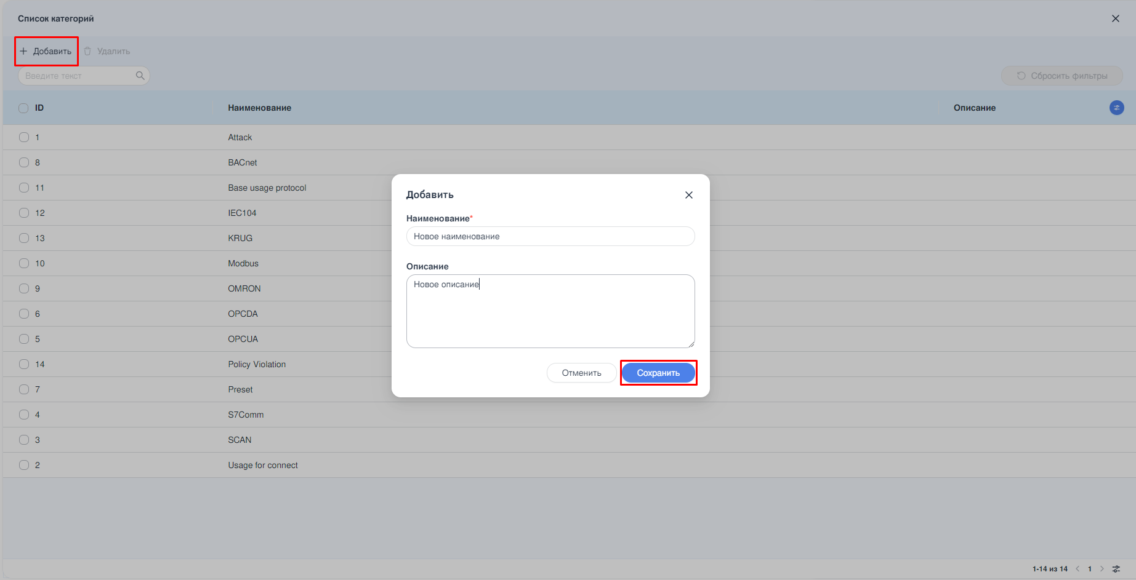Click the trash Delete toolbar button
The image size is (1136, 580).
(107, 51)
